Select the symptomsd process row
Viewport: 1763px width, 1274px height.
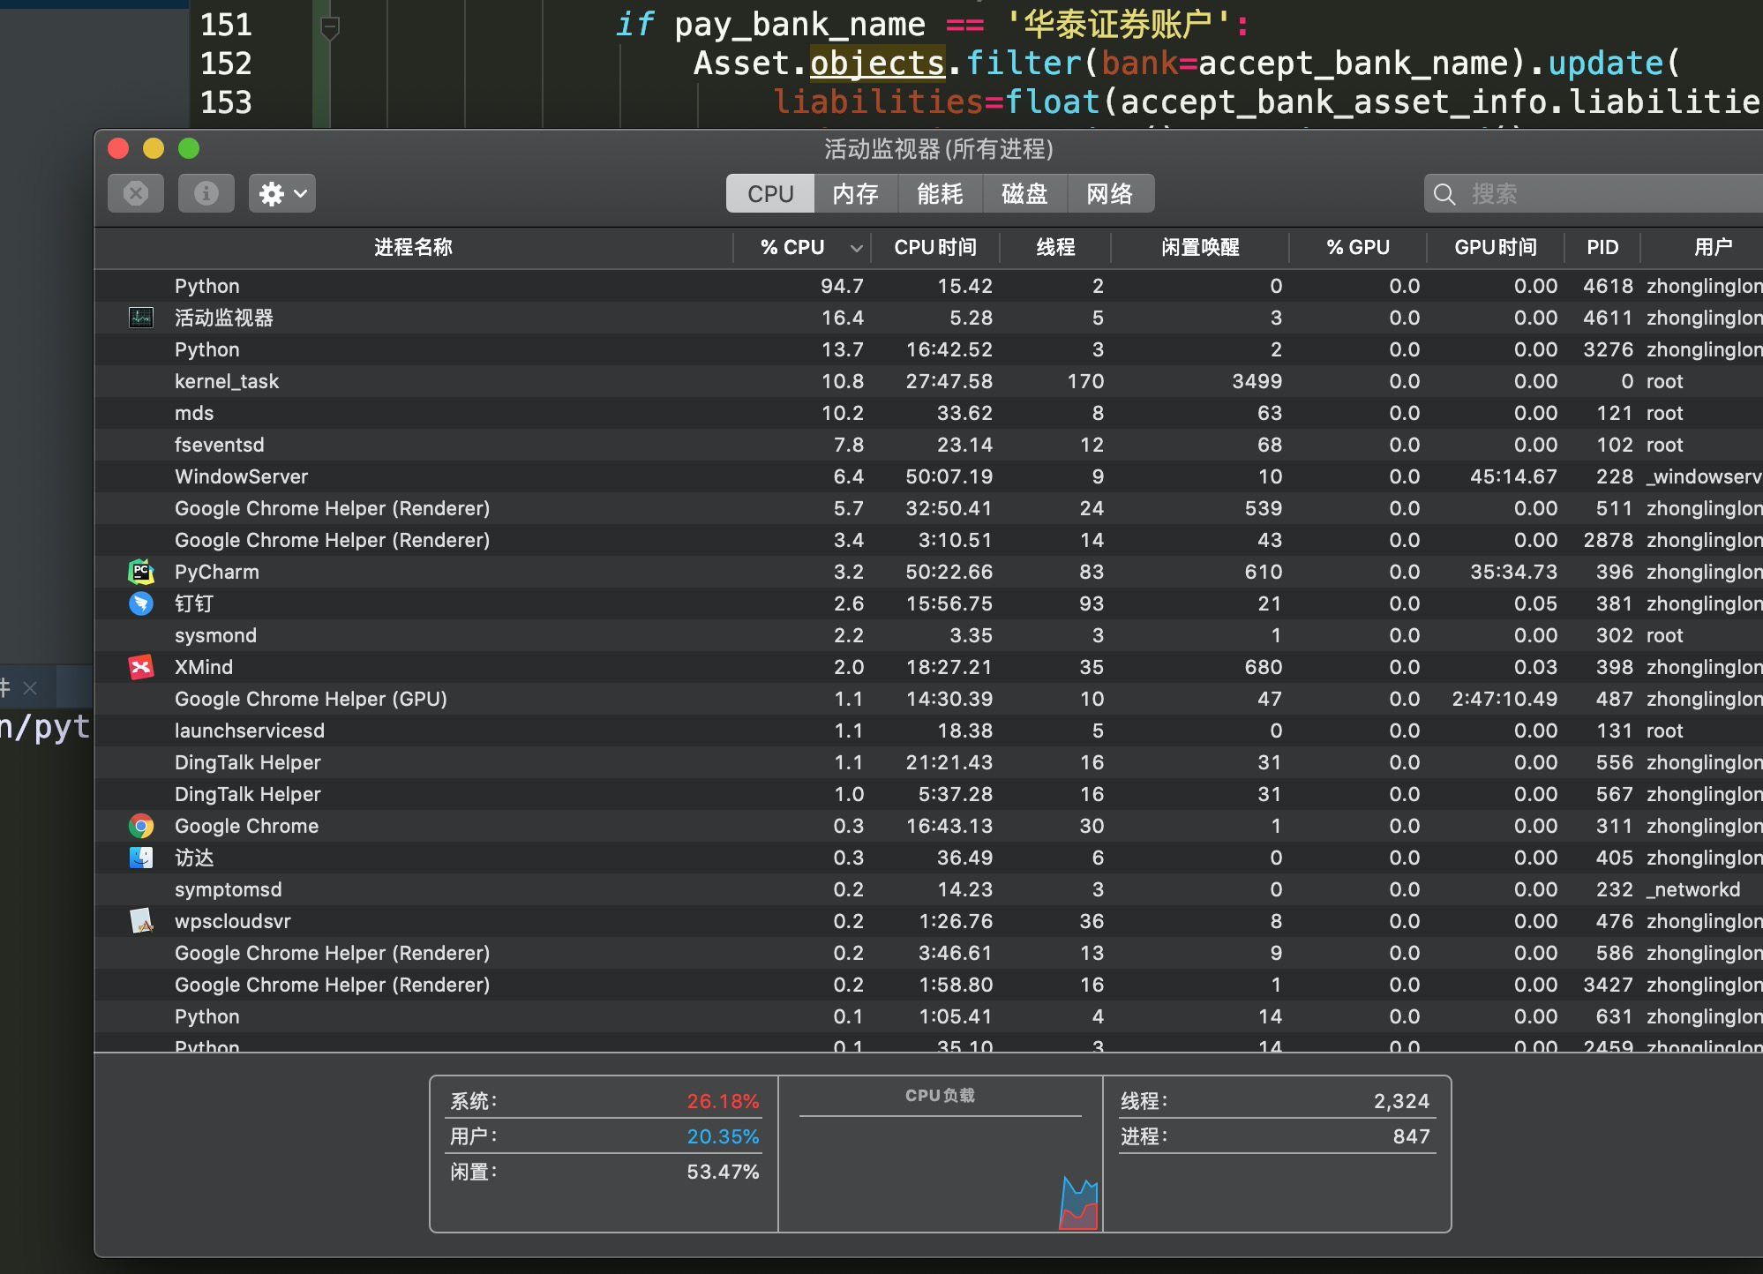pyautogui.click(x=928, y=889)
